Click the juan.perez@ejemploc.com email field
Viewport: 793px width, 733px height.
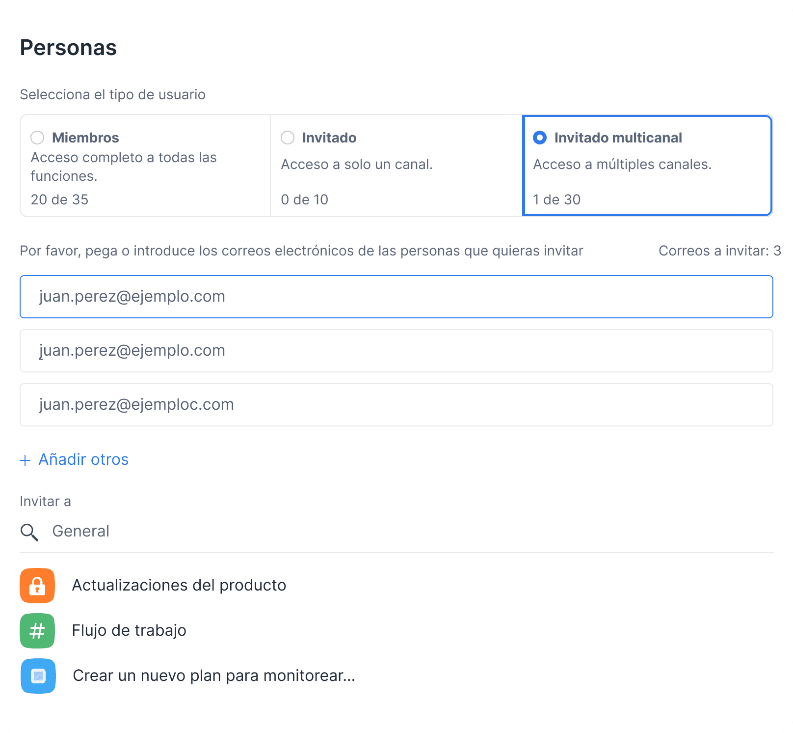click(396, 405)
